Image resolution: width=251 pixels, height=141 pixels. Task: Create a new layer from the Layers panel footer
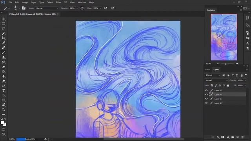tap(238, 137)
